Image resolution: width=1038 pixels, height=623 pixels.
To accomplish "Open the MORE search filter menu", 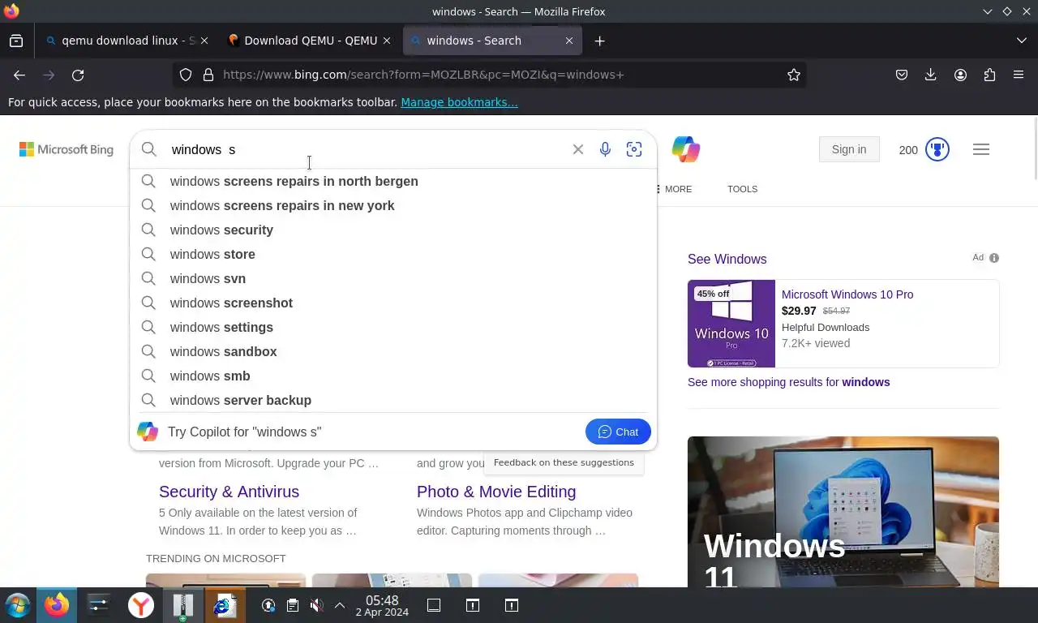I will coord(674,189).
